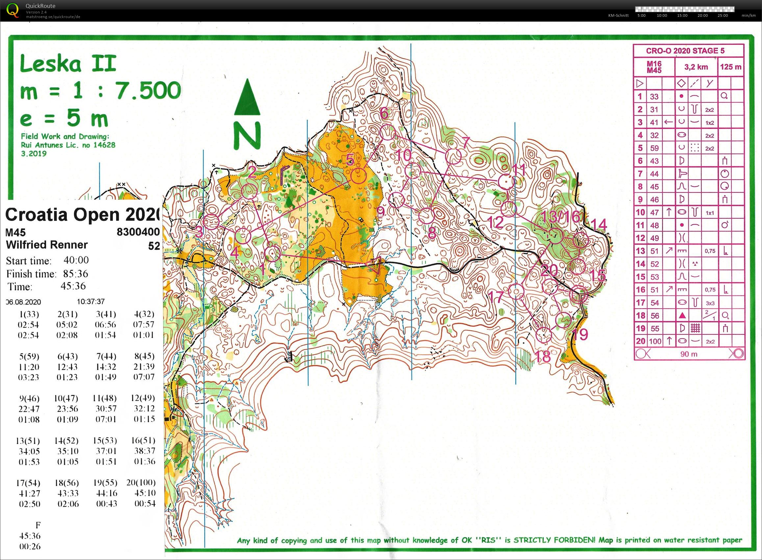Click the final 'F' finish split label

click(38, 525)
